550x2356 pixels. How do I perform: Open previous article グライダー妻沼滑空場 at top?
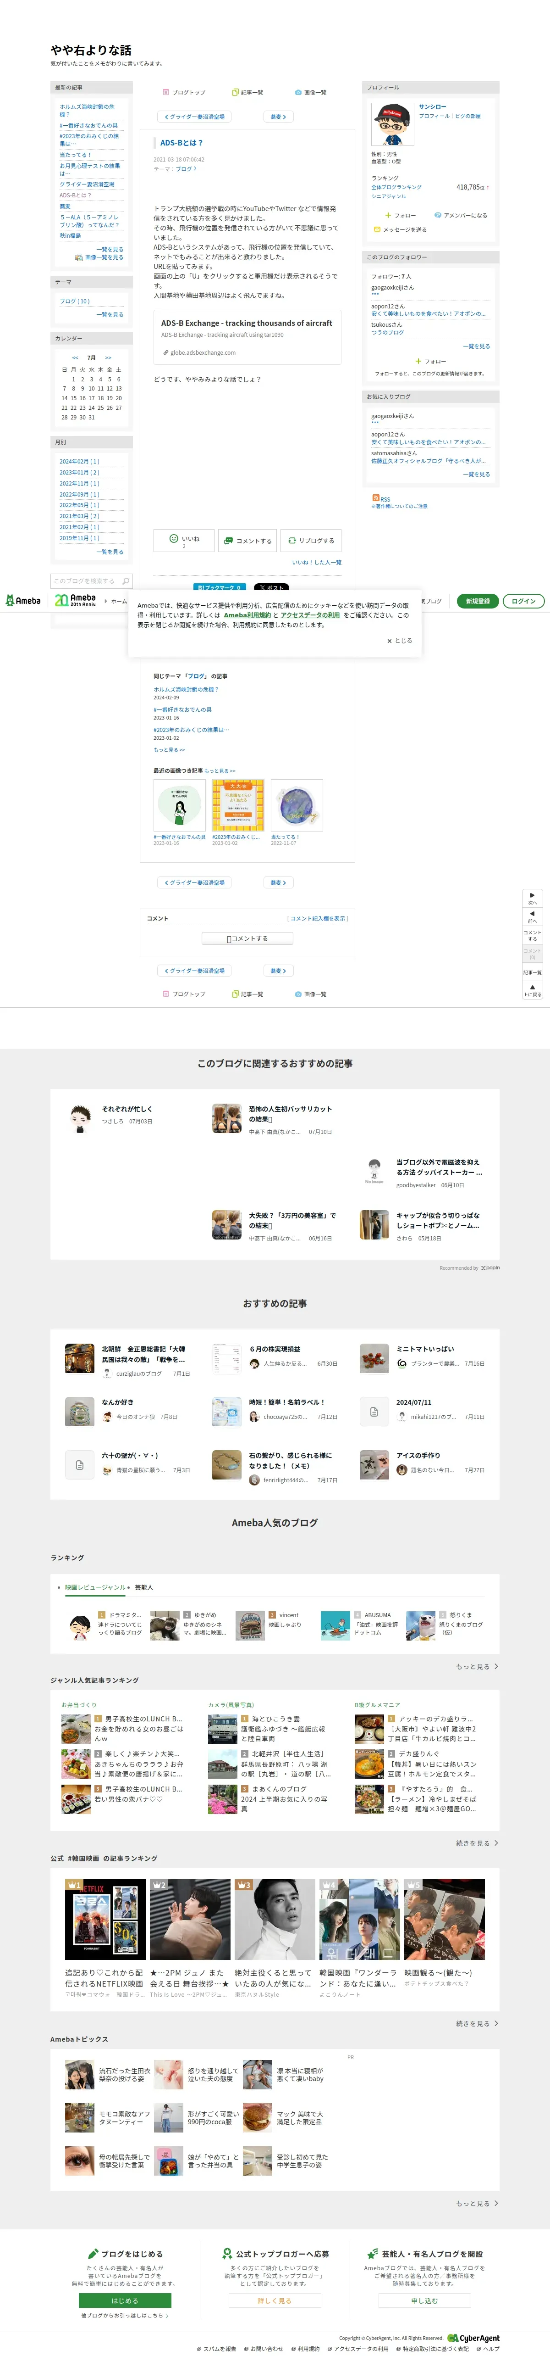click(x=195, y=117)
